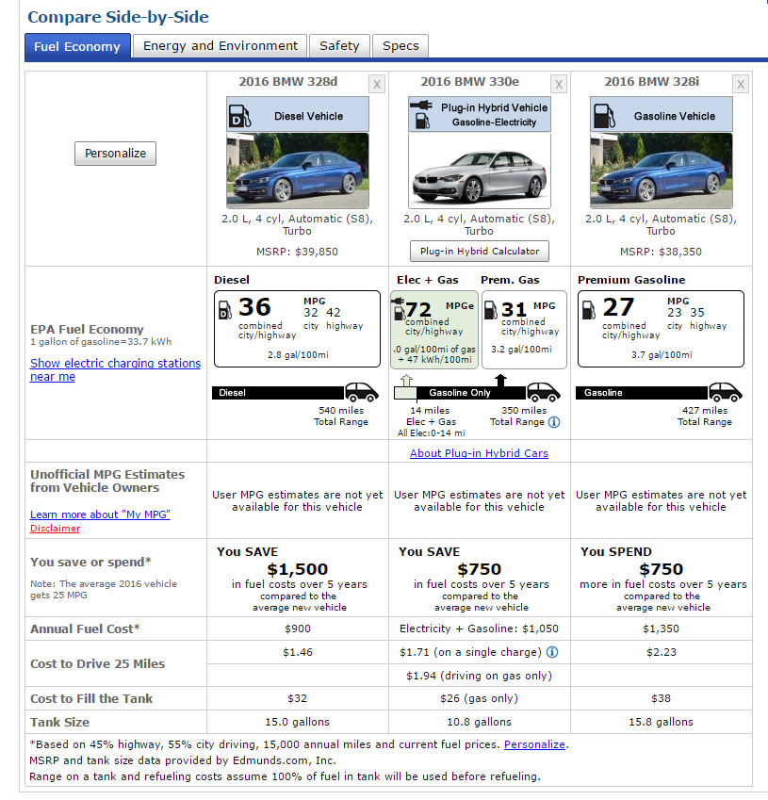Viewport: 768px width, 800px height.
Task: Click the Plug-in Hybrid Vehicle plug icon
Action: click(422, 114)
